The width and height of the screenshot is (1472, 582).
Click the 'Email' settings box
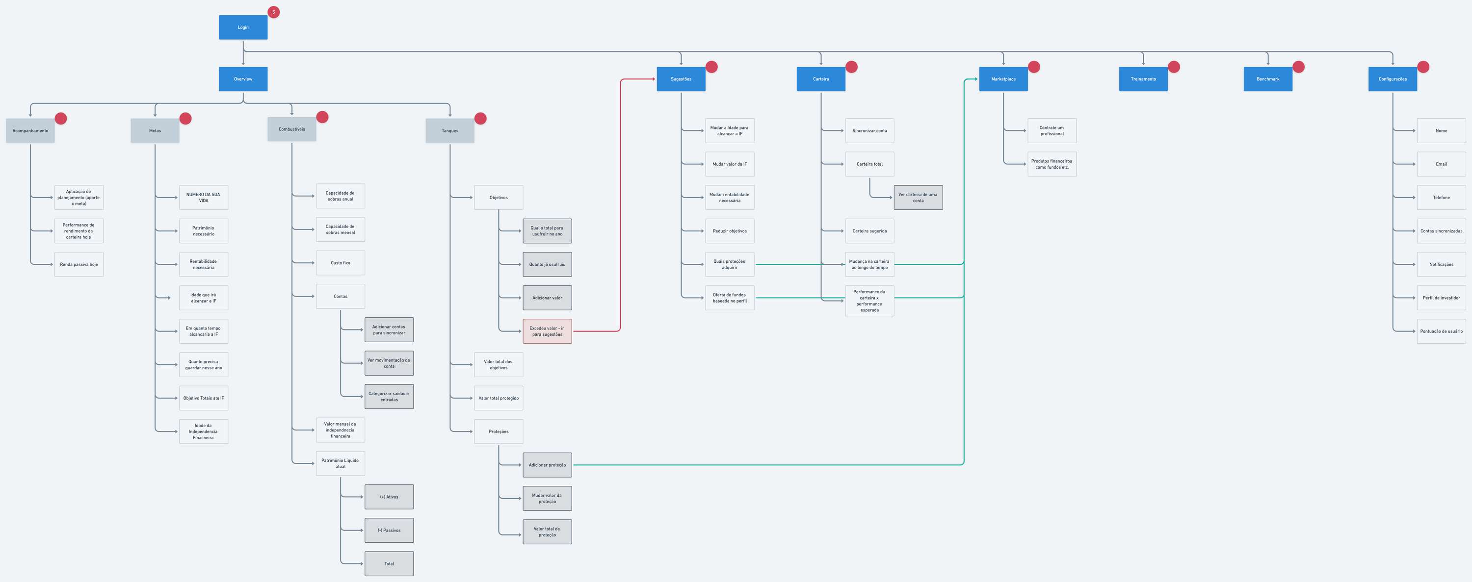(1441, 164)
